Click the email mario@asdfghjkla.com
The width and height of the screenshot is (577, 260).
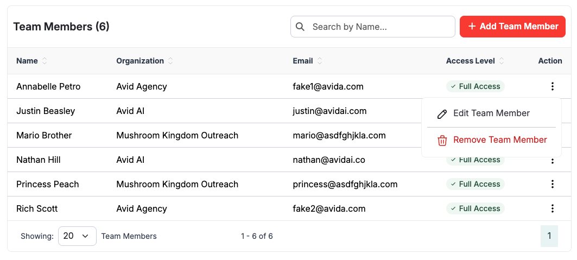click(x=339, y=135)
